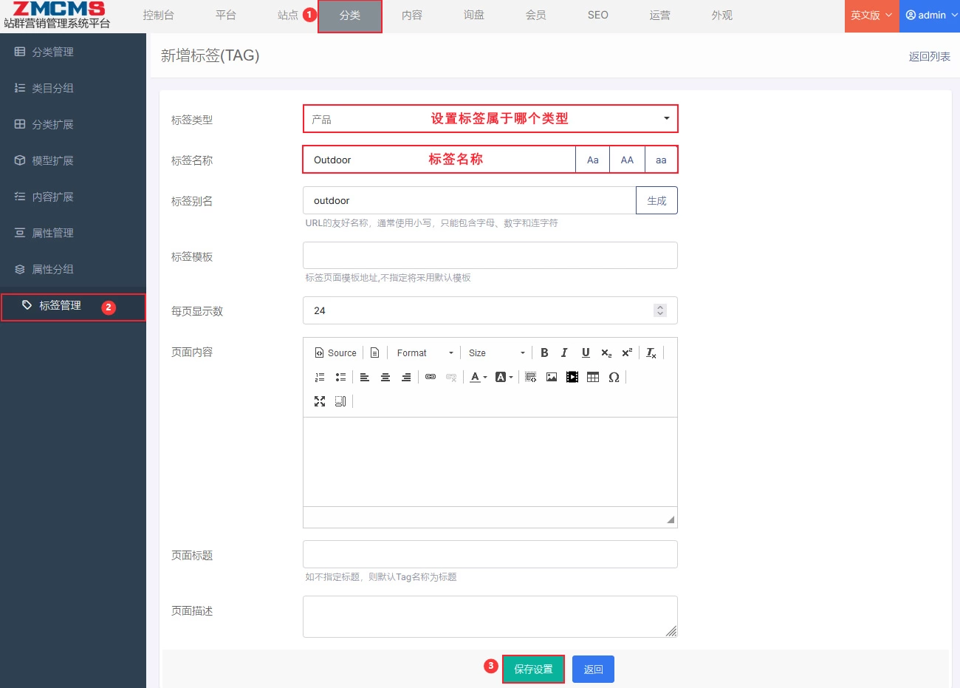Screen dimensions: 960x688
Task: Open the 询盘 top menu
Action: click(x=474, y=16)
